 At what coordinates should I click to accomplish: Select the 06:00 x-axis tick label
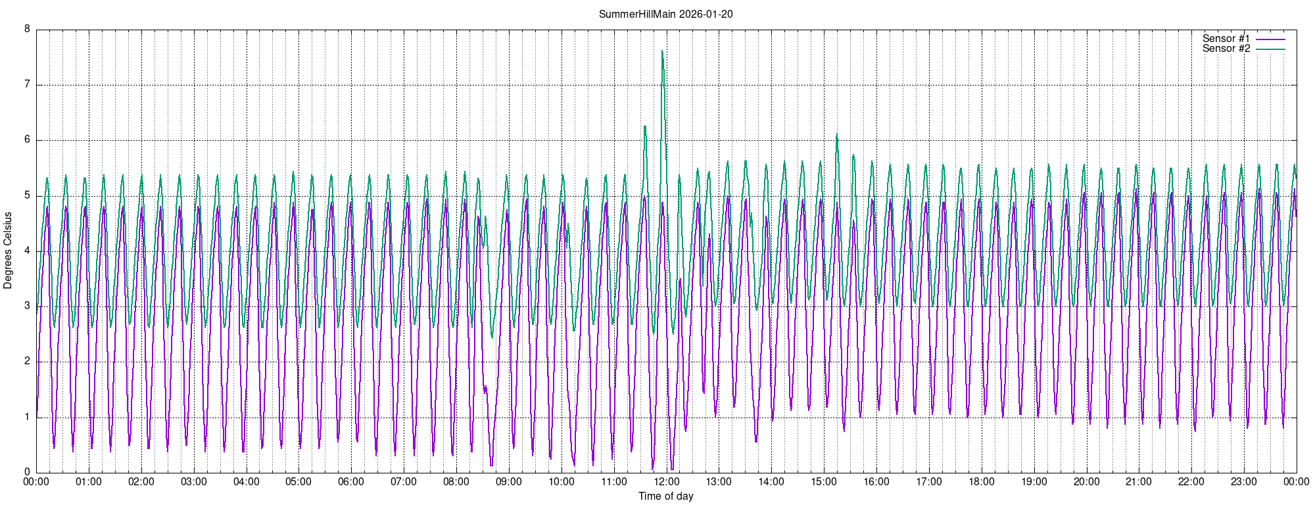(351, 482)
